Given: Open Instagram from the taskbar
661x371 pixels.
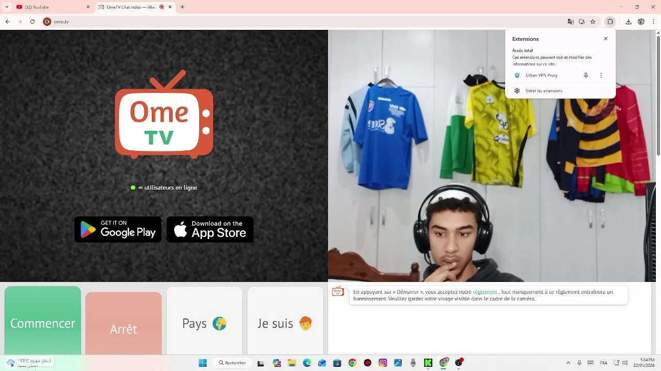Looking at the screenshot, I should [x=383, y=363].
